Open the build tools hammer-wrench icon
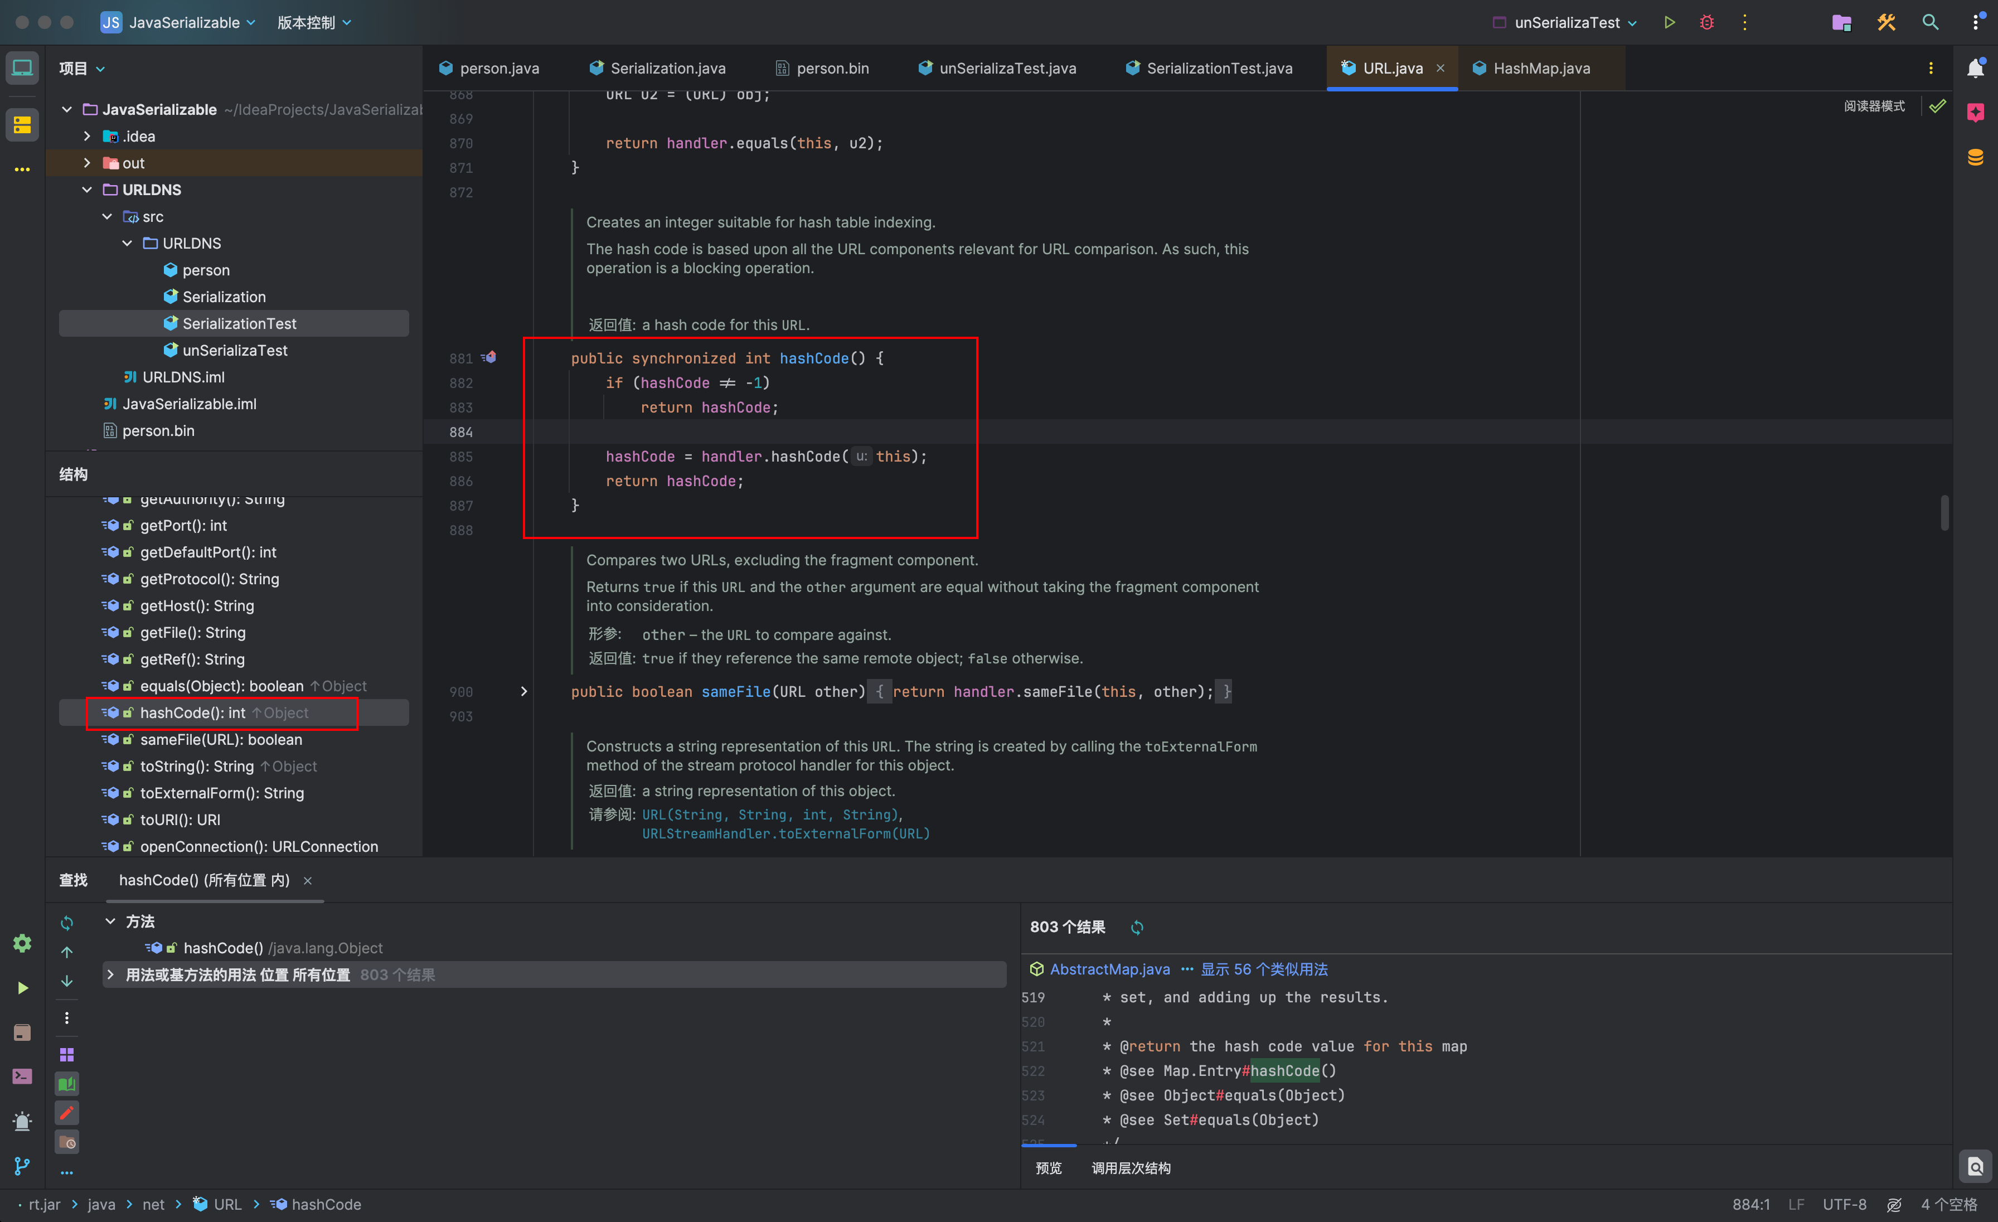 [x=1886, y=23]
